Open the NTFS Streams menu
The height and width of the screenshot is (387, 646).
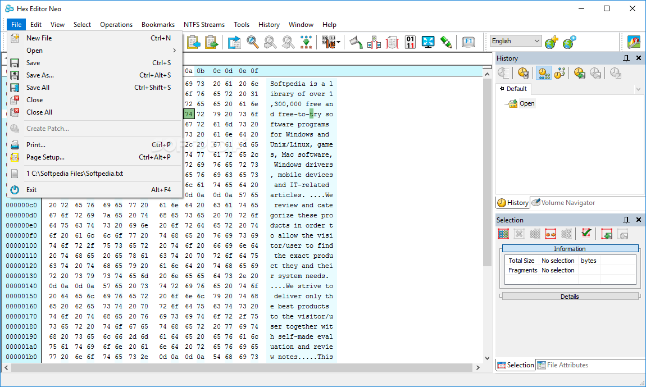point(204,25)
